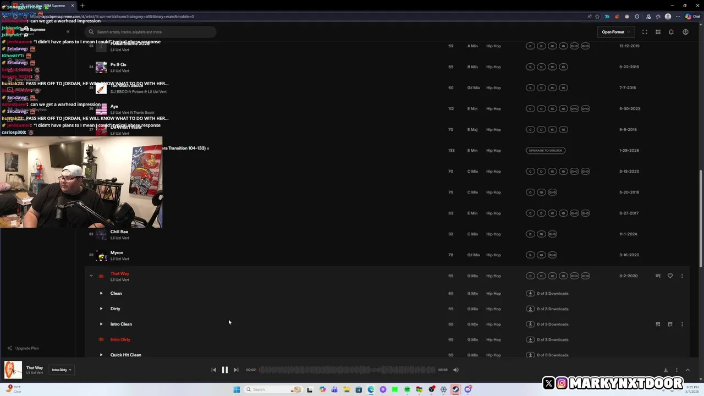Play the Clean version of That Way
This screenshot has width=704, height=396.
click(x=101, y=293)
